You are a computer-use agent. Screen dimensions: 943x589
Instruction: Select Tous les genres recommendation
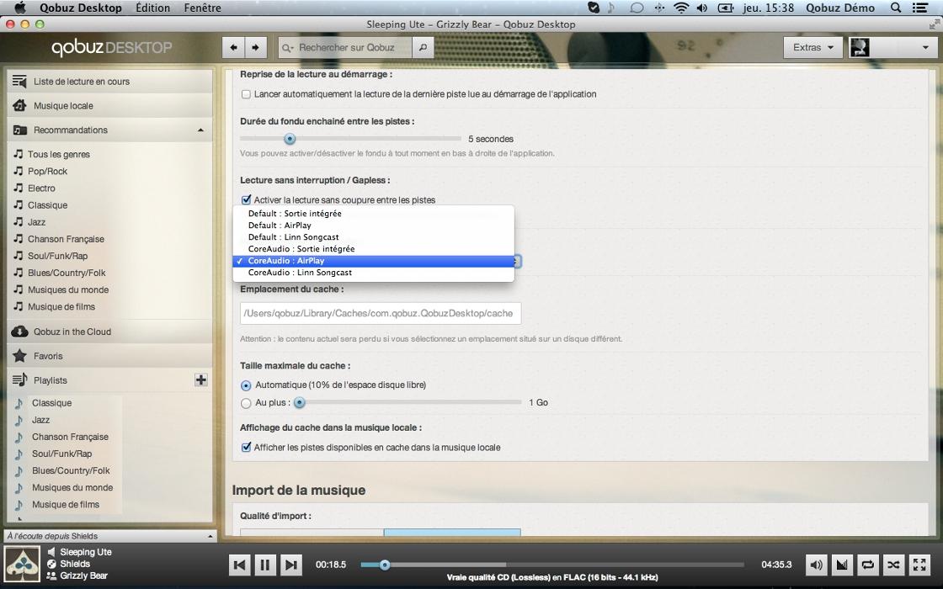[58, 155]
